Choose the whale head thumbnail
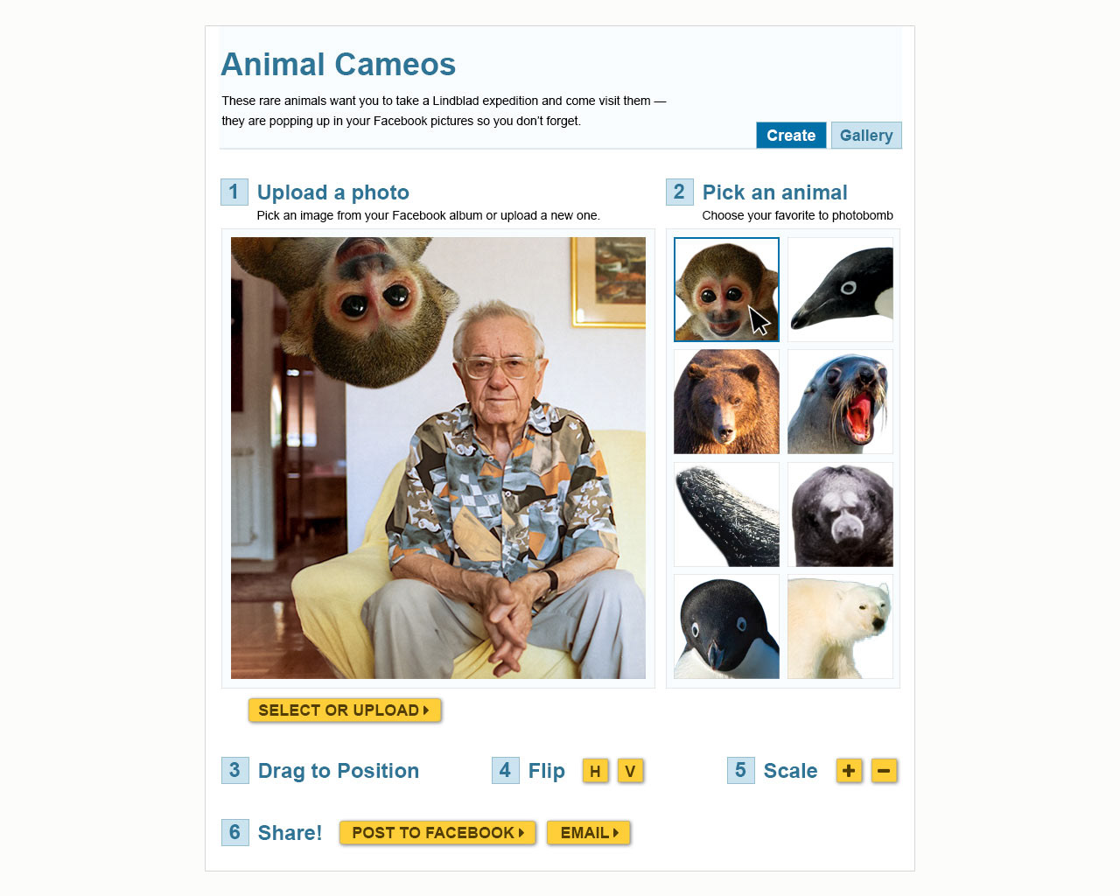The width and height of the screenshot is (1120, 896). [726, 514]
